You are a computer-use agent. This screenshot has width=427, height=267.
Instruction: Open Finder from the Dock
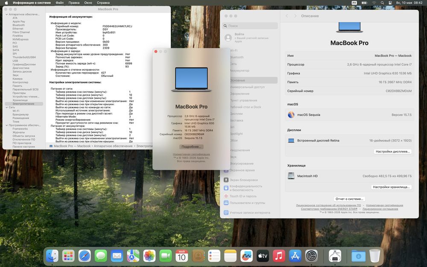click(52, 256)
